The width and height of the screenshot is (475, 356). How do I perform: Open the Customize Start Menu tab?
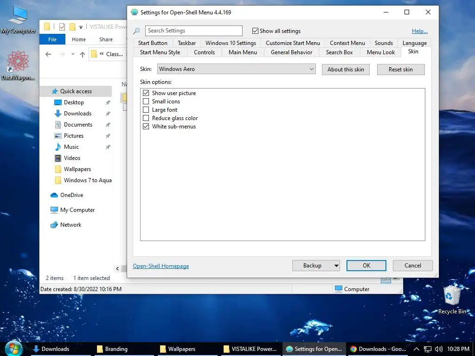(293, 43)
